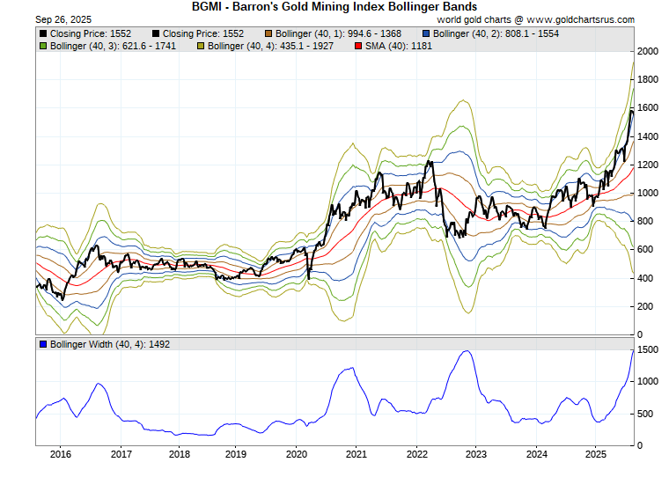Click the 2025 year label on x-axis
Viewport: 669px width, 477px height.
596,454
